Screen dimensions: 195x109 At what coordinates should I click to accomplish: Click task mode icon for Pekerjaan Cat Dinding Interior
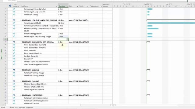pyautogui.click(x=14, y=98)
